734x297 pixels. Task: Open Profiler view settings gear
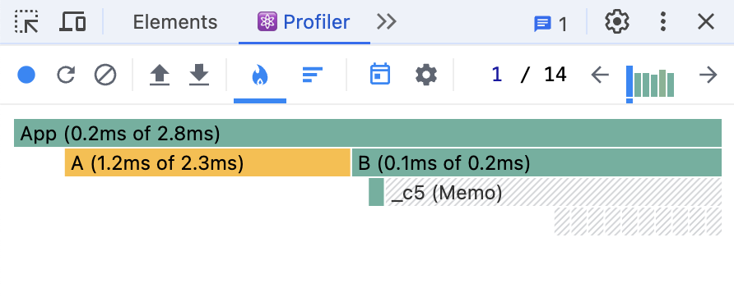click(x=426, y=75)
